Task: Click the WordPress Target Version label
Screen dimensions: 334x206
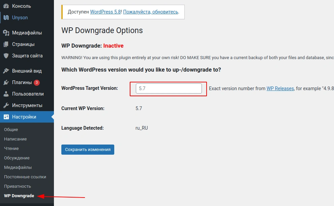Action: pyautogui.click(x=90, y=88)
